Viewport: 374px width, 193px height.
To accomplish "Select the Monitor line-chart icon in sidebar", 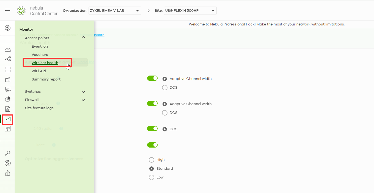I will pos(8,119).
